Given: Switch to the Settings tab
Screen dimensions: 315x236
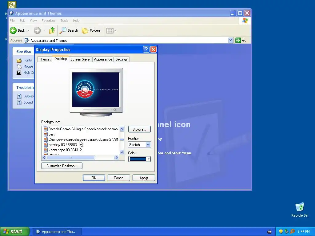Looking at the screenshot, I should click(122, 59).
